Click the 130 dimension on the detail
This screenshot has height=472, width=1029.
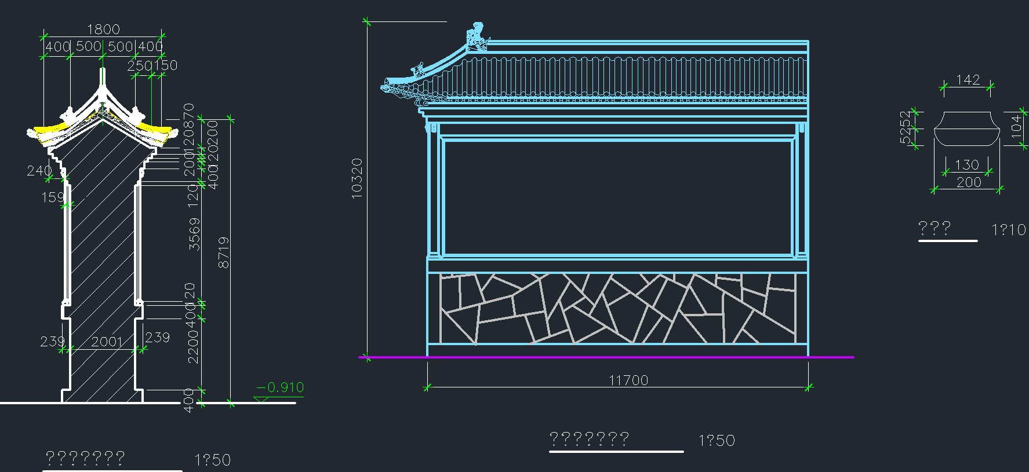(966, 165)
